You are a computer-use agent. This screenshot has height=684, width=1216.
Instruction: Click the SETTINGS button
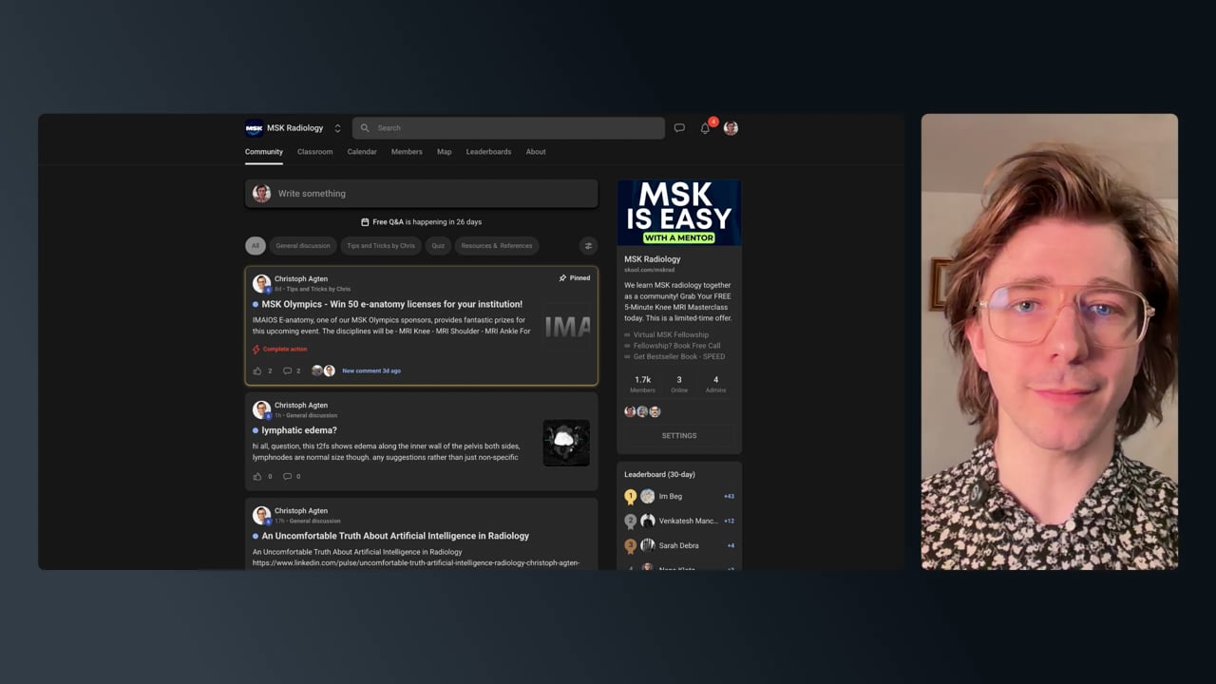point(679,435)
